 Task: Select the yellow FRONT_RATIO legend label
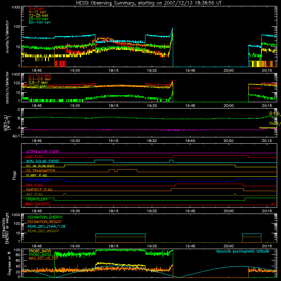pyautogui.click(x=40, y=251)
